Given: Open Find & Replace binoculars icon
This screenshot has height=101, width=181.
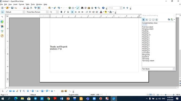Looking at the screenshot, I should point(82,8).
